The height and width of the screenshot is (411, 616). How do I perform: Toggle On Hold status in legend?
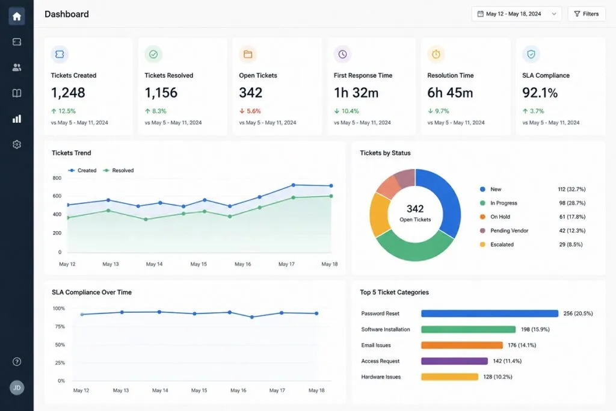pos(495,217)
